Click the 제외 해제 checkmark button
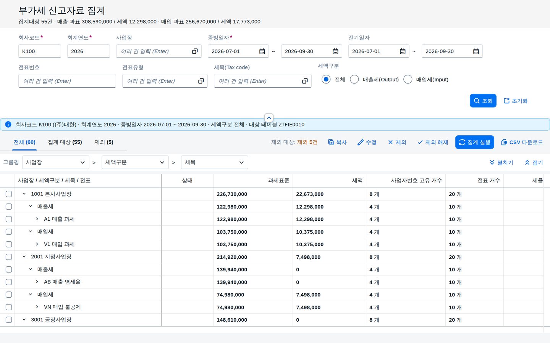Viewport: 550px width, 343px height. pyautogui.click(x=433, y=142)
